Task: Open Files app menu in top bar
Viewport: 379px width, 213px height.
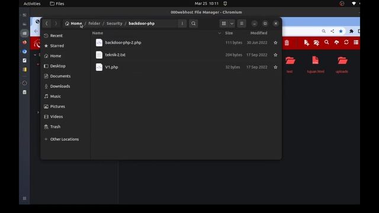Action: coord(57,4)
